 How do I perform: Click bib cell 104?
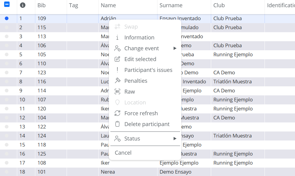point(42,118)
